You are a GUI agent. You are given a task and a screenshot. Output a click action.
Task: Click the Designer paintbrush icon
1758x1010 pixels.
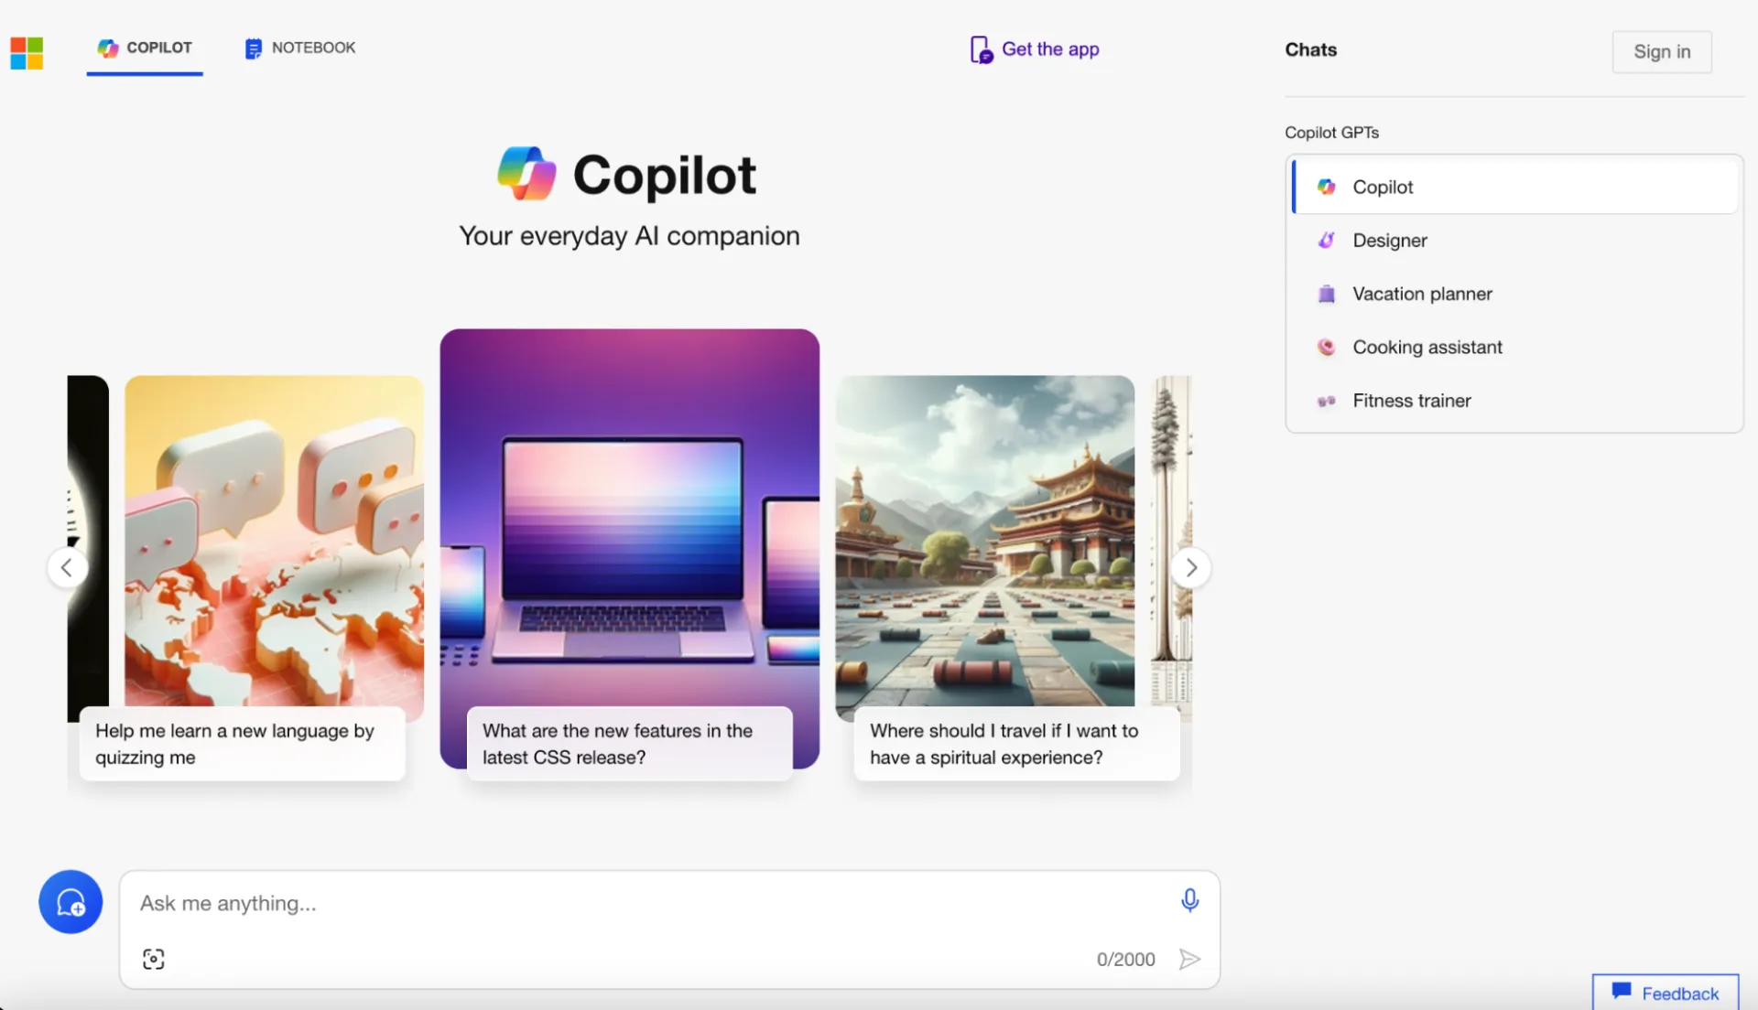[1326, 241]
